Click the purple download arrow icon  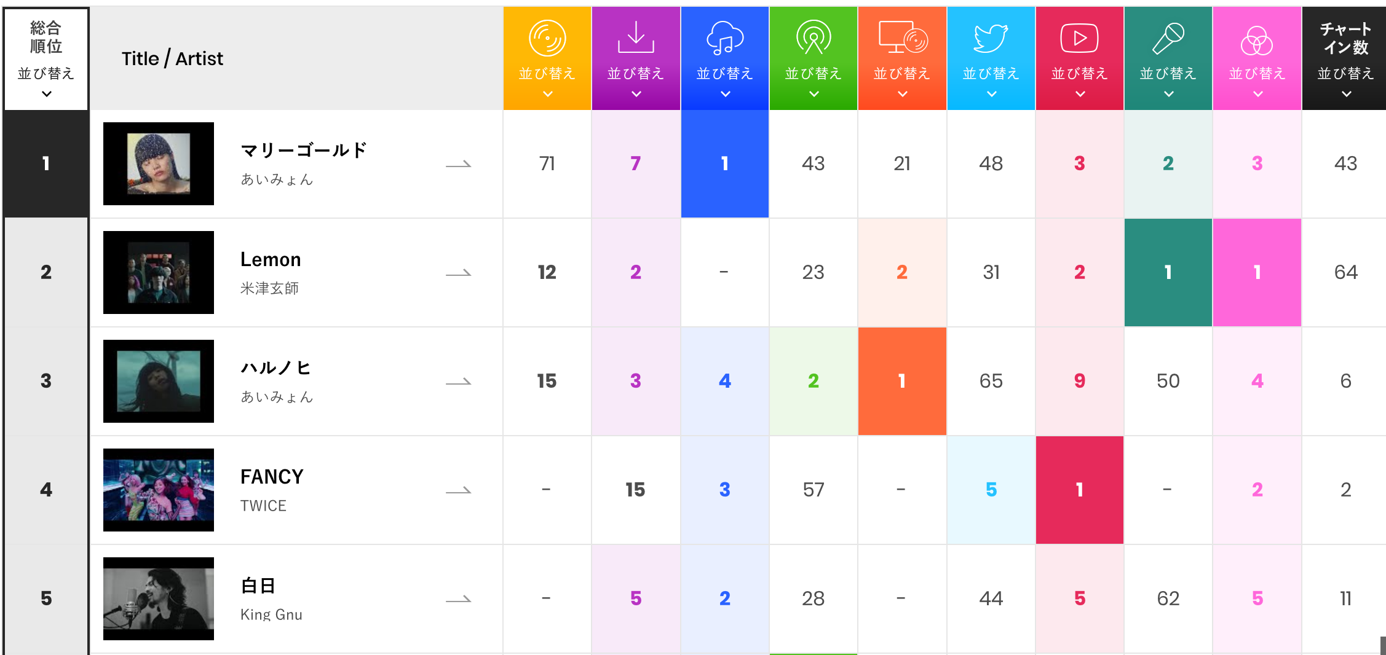pyautogui.click(x=636, y=37)
